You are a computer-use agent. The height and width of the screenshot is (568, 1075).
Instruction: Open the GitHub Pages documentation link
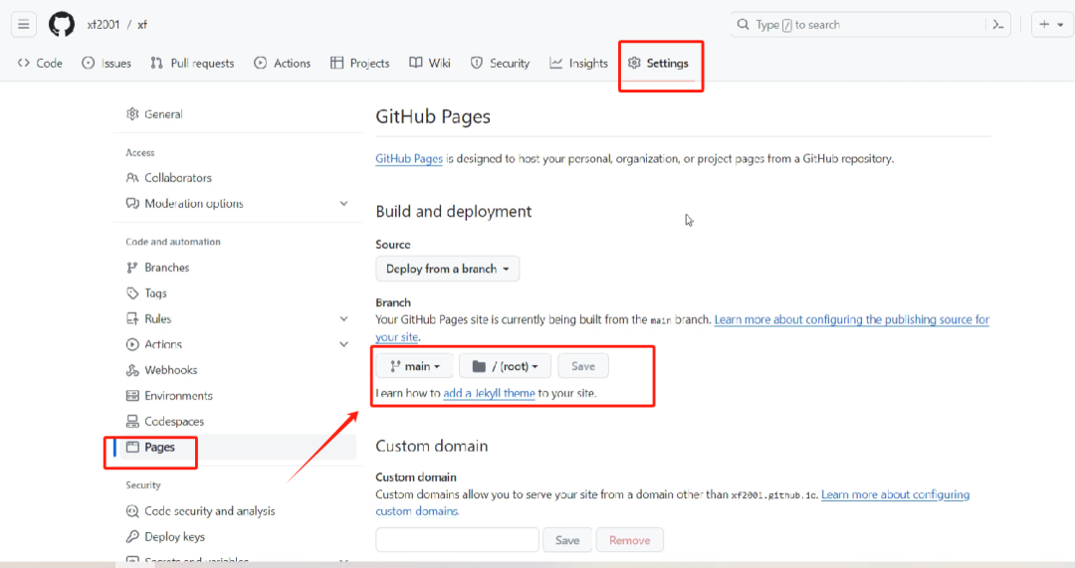(409, 158)
